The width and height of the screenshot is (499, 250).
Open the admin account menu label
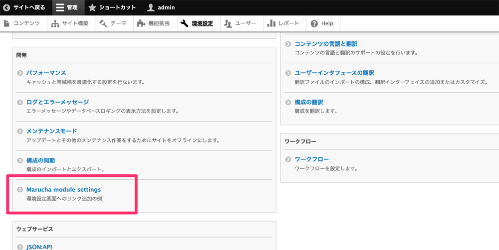click(x=166, y=7)
